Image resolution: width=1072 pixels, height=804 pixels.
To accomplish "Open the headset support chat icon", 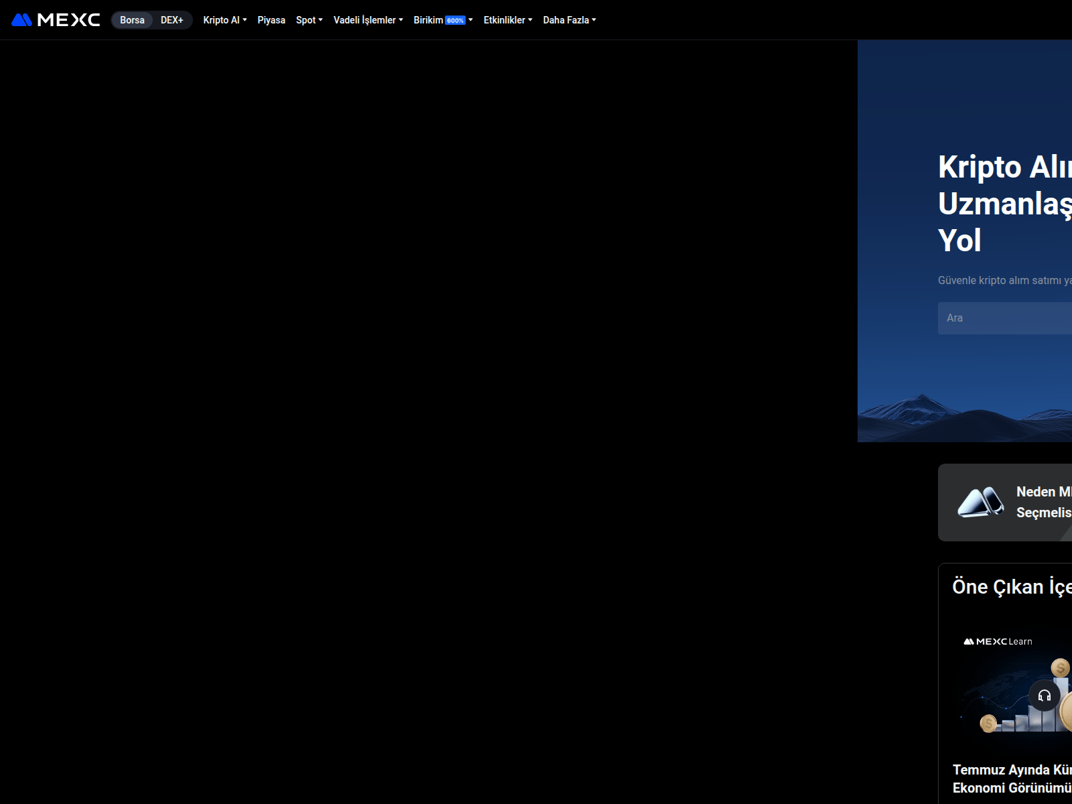I will (x=1045, y=695).
